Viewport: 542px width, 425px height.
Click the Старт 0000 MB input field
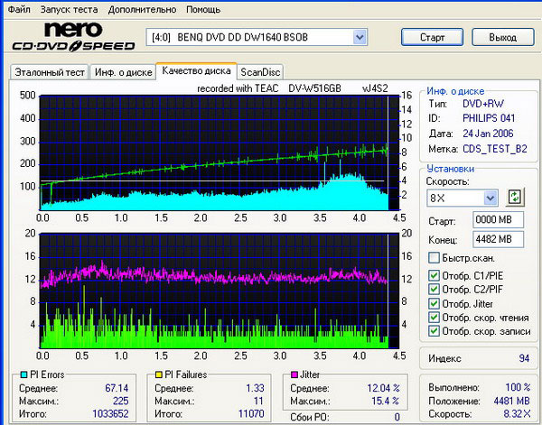pyautogui.click(x=498, y=219)
